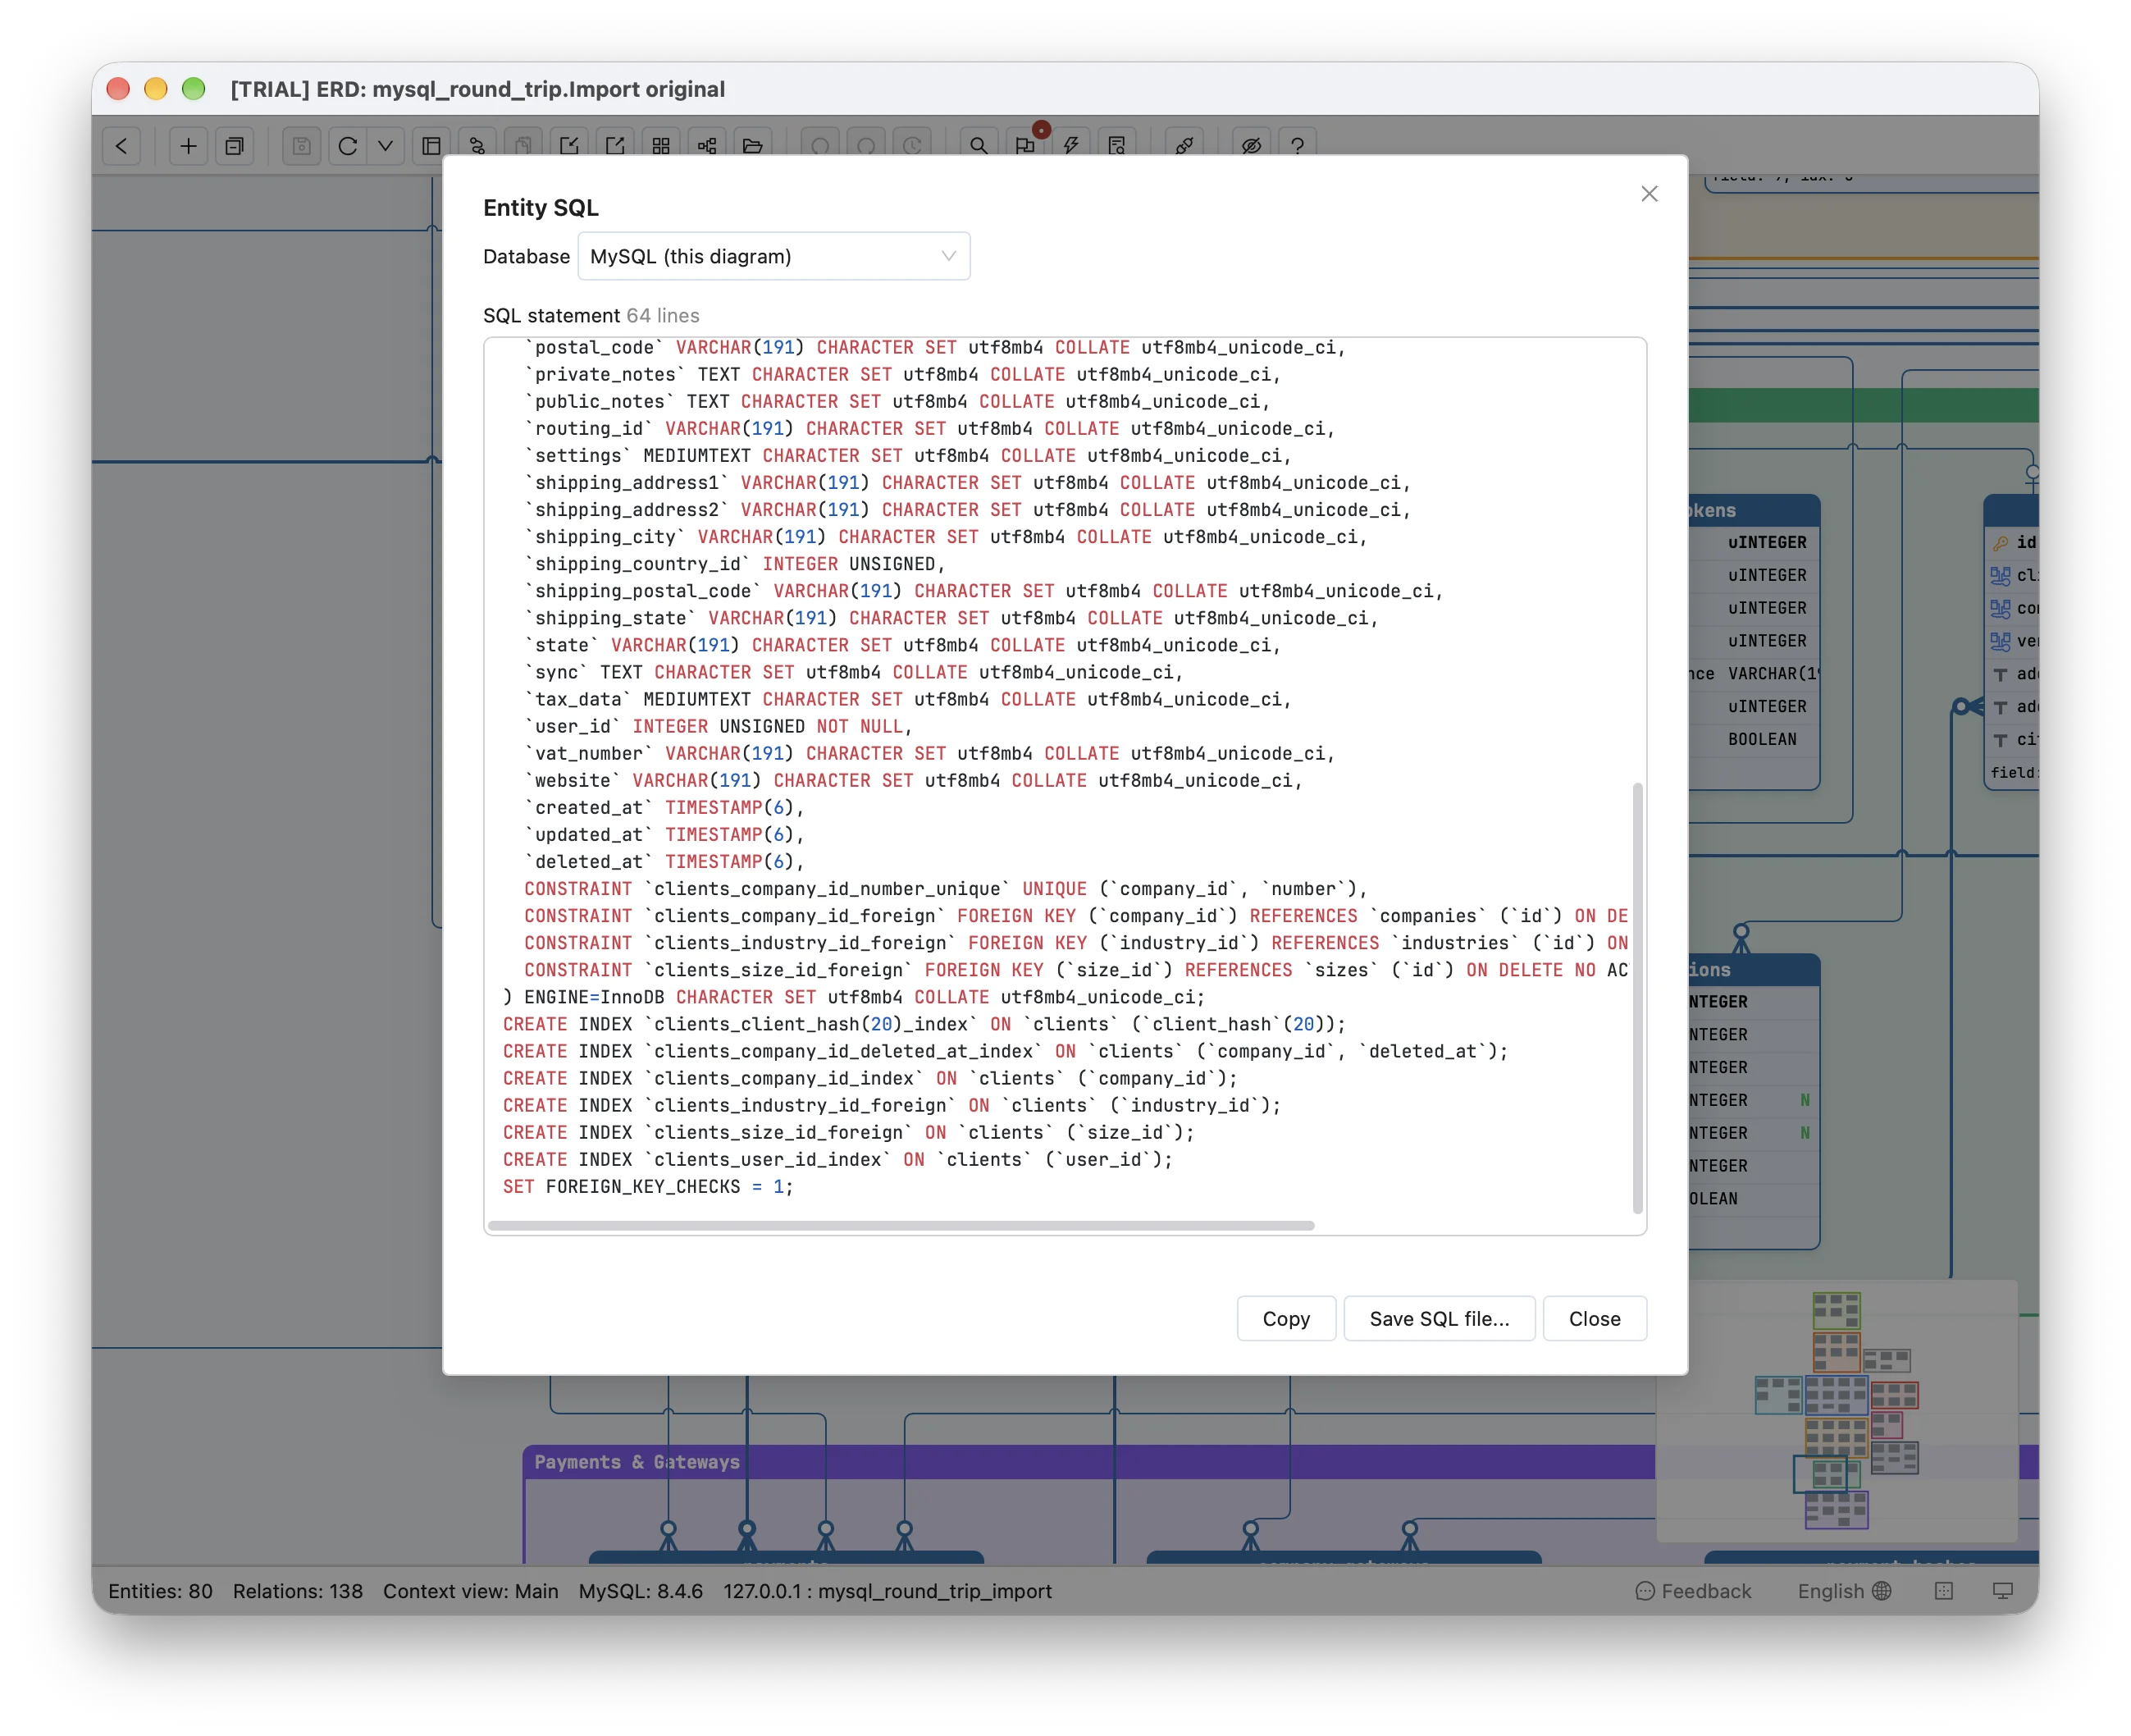Viewport: 2131px width, 1736px height.
Task: Click the document search toolbar icon
Action: coord(1117,146)
